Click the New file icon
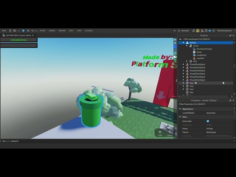This screenshot has height=177, width=236. 10,31
